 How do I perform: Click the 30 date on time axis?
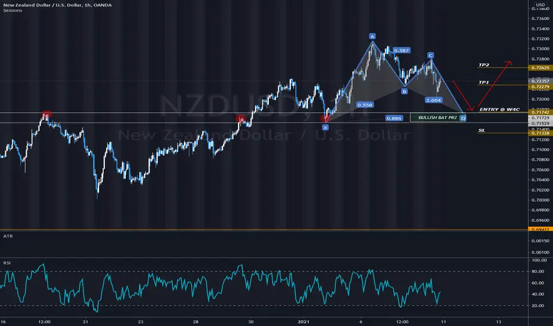point(251,322)
